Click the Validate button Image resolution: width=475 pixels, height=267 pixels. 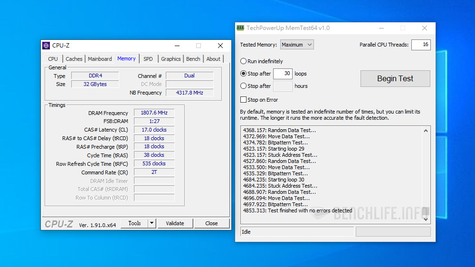(175, 223)
